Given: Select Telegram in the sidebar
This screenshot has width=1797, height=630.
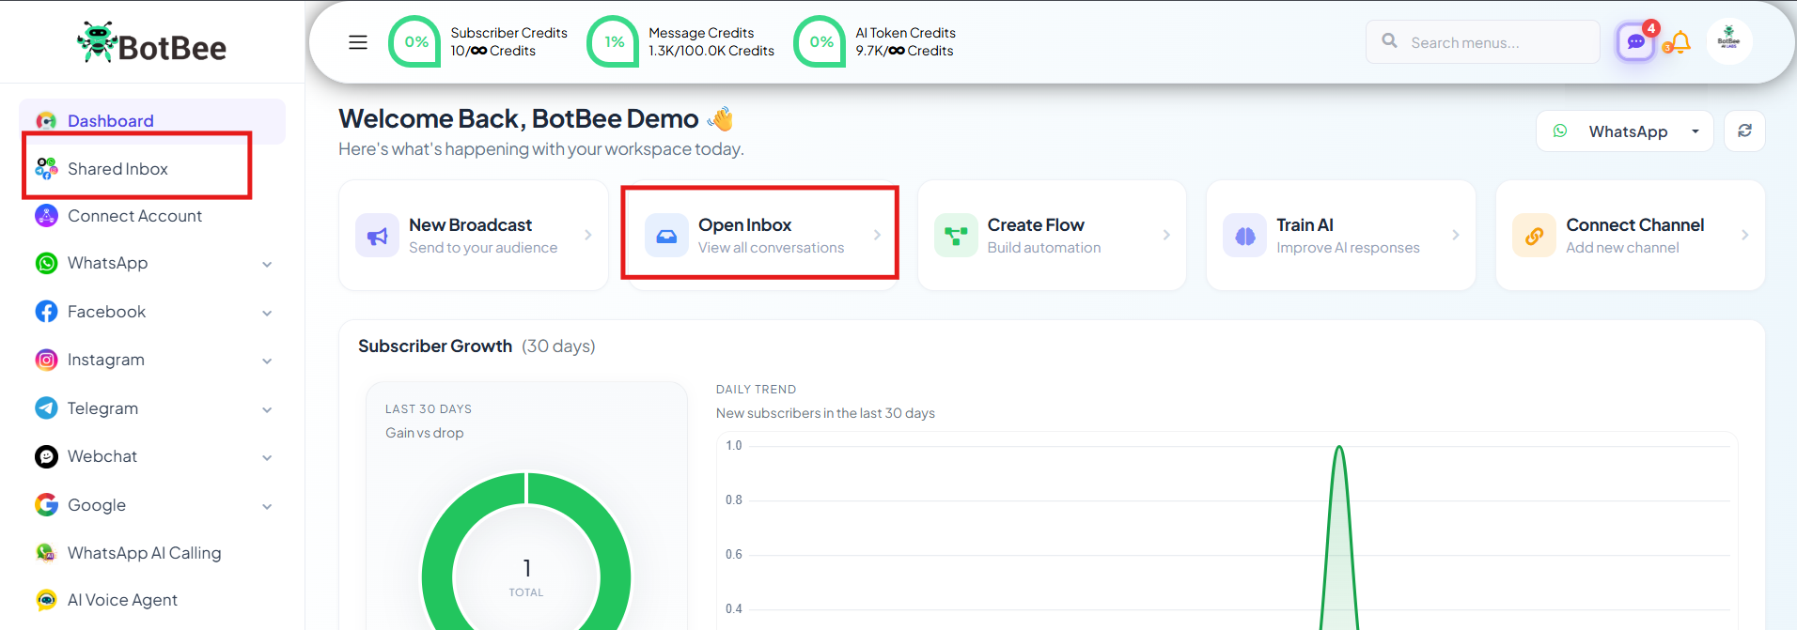Looking at the screenshot, I should coord(102,408).
